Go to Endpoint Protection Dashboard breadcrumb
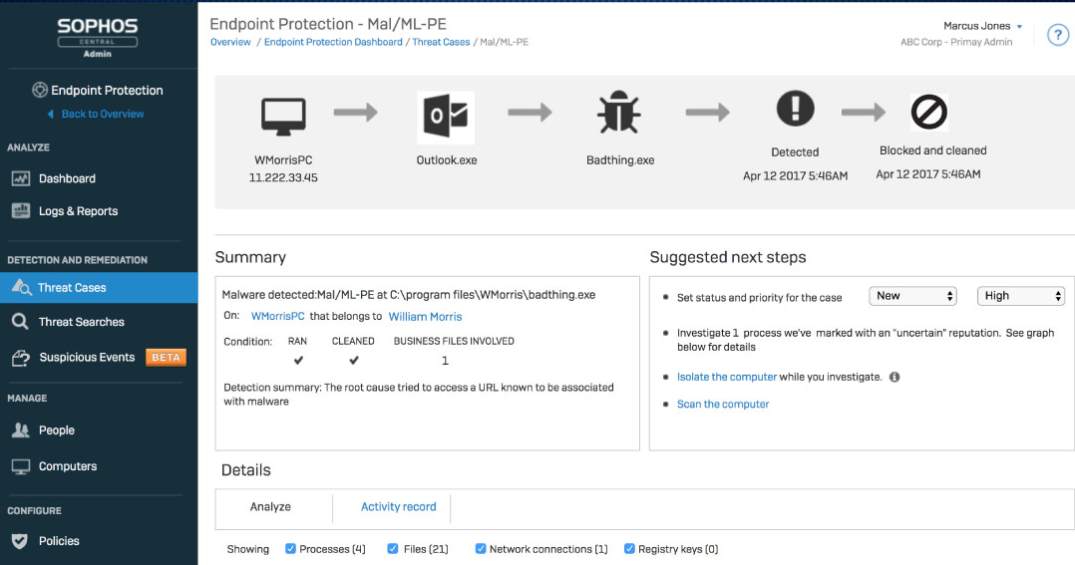Screen dimensions: 1075x565 tap(333, 42)
